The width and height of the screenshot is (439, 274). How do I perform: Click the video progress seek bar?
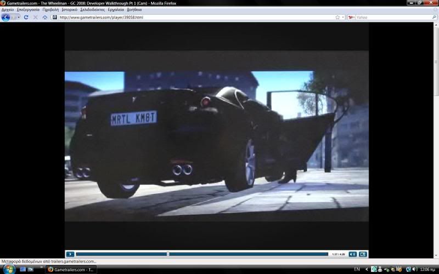pyautogui.click(x=202, y=254)
